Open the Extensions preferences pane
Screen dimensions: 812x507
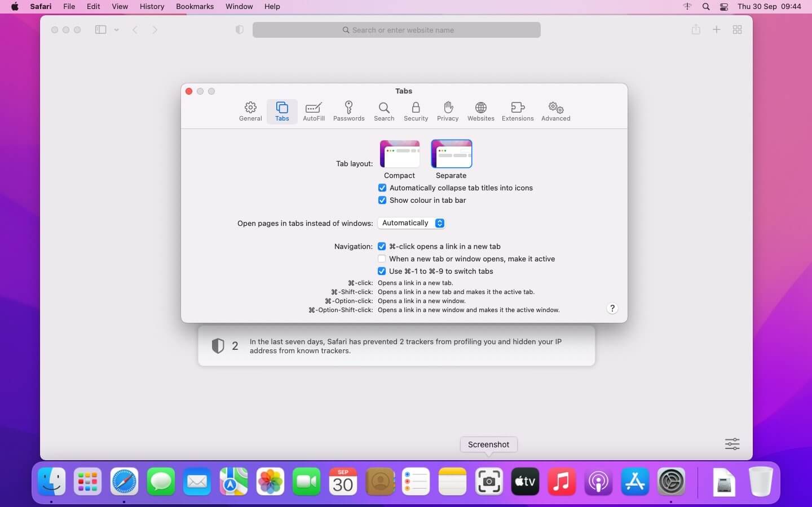point(518,111)
